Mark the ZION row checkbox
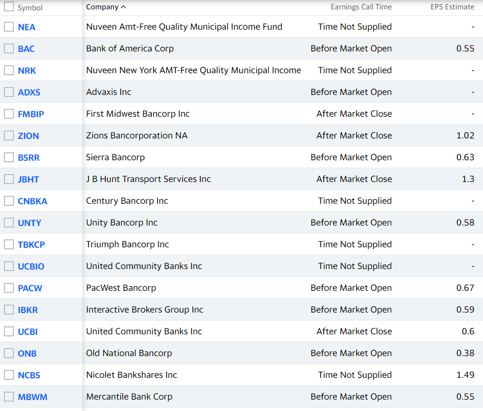The height and width of the screenshot is (411, 483). click(9, 136)
